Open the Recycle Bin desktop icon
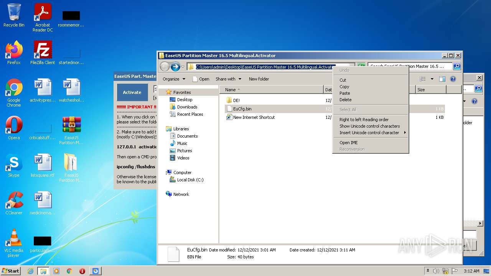The height and width of the screenshot is (276, 491). pos(14,15)
